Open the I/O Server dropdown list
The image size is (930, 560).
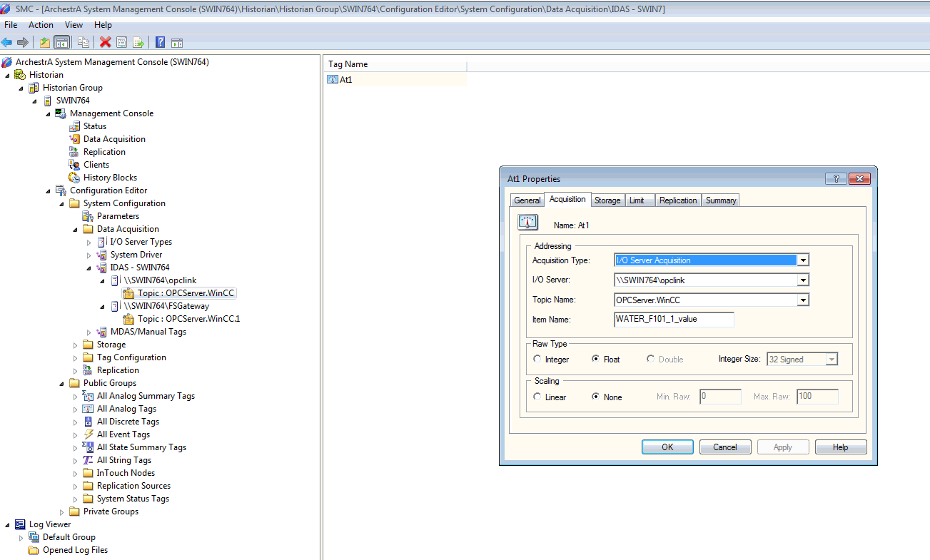point(803,280)
